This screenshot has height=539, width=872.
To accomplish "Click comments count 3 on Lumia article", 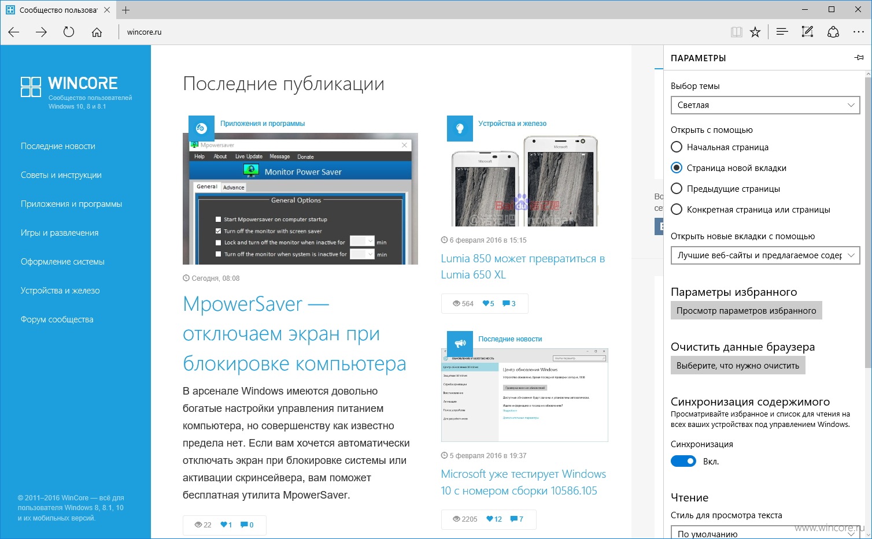I will click(509, 304).
